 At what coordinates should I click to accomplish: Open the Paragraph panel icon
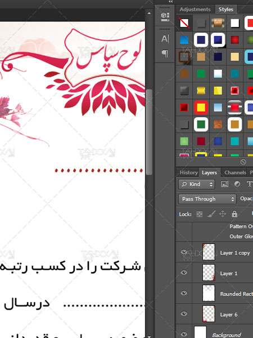coord(165,54)
